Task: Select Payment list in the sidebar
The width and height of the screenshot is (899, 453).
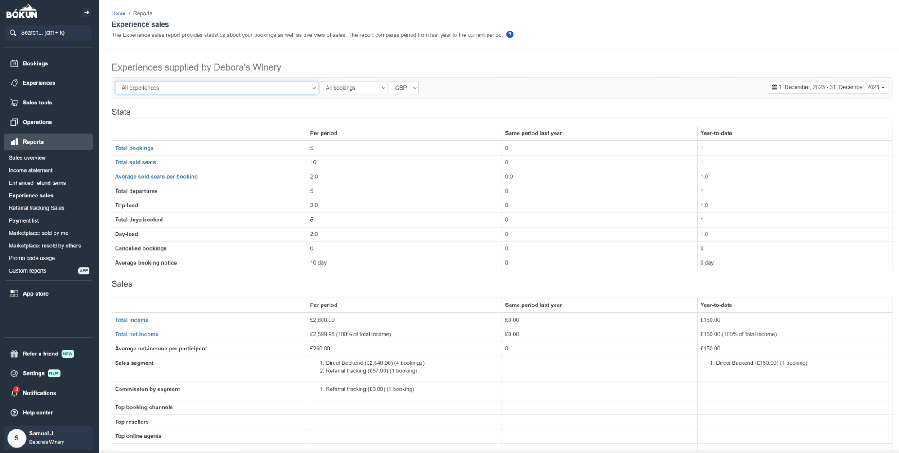Action: click(23, 220)
